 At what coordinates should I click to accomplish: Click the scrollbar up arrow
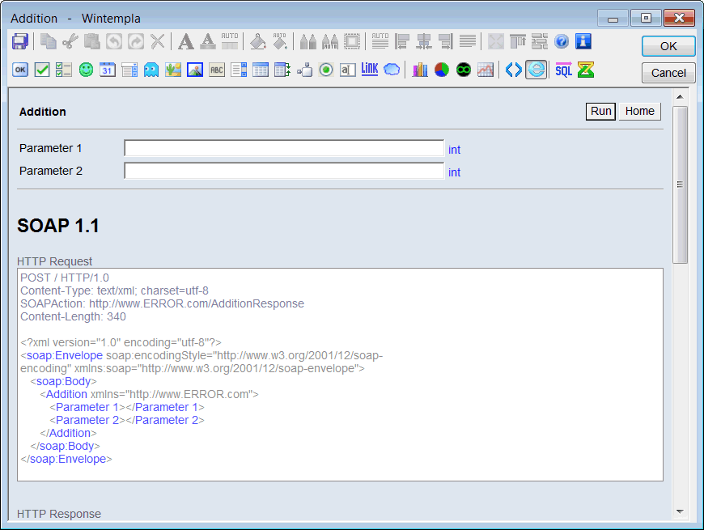tap(681, 97)
